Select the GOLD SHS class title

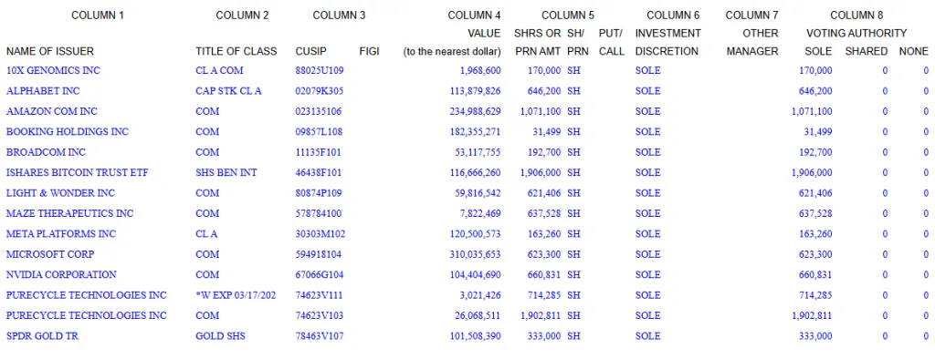point(220,336)
